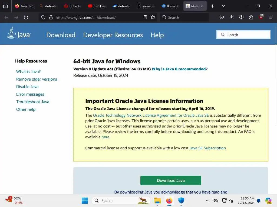Open the extensions puzzle icon

pos(251,17)
